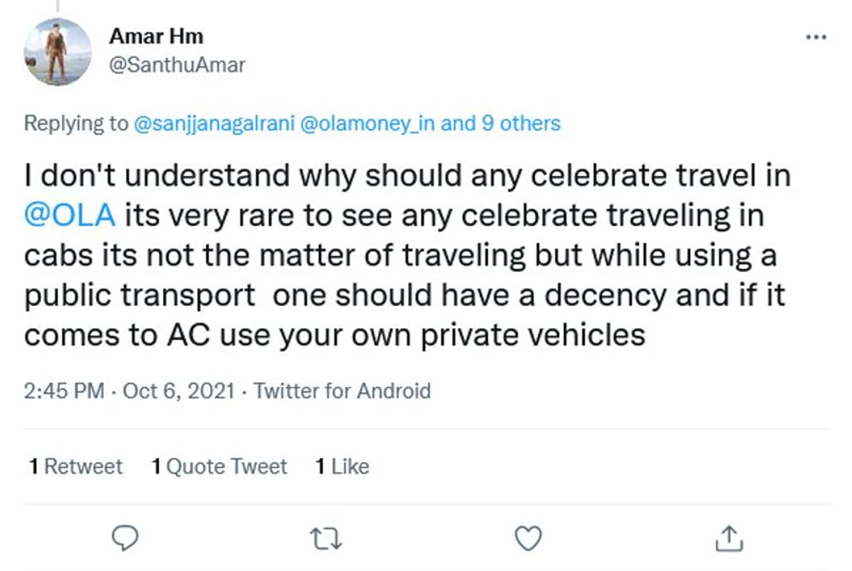Click the Reply speech bubble icon
The image size is (852, 571).
click(x=123, y=538)
